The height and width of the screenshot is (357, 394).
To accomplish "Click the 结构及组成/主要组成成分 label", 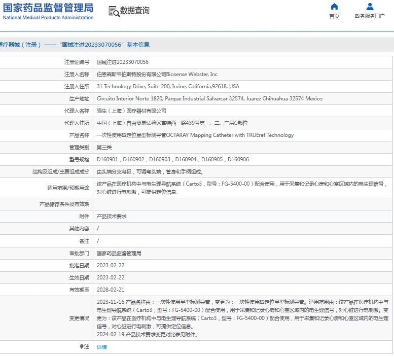I will (x=61, y=172).
